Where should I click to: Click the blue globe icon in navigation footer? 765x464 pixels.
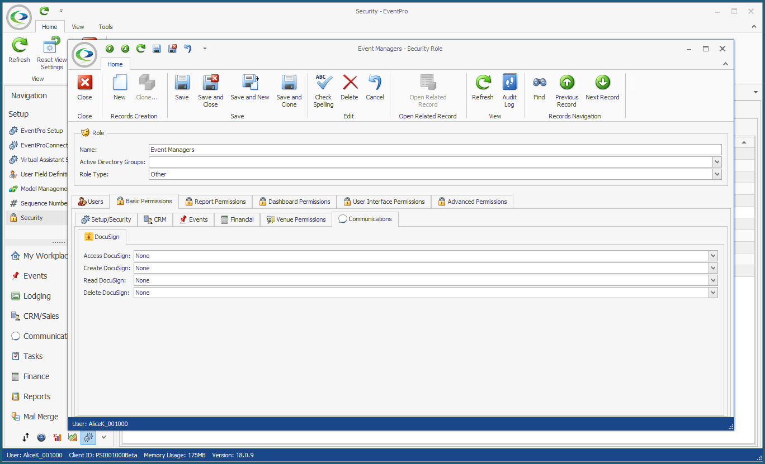point(41,438)
